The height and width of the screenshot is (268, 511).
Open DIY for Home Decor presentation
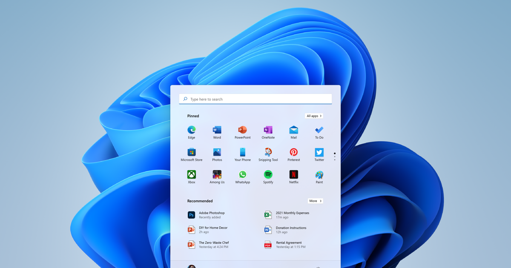point(213,230)
